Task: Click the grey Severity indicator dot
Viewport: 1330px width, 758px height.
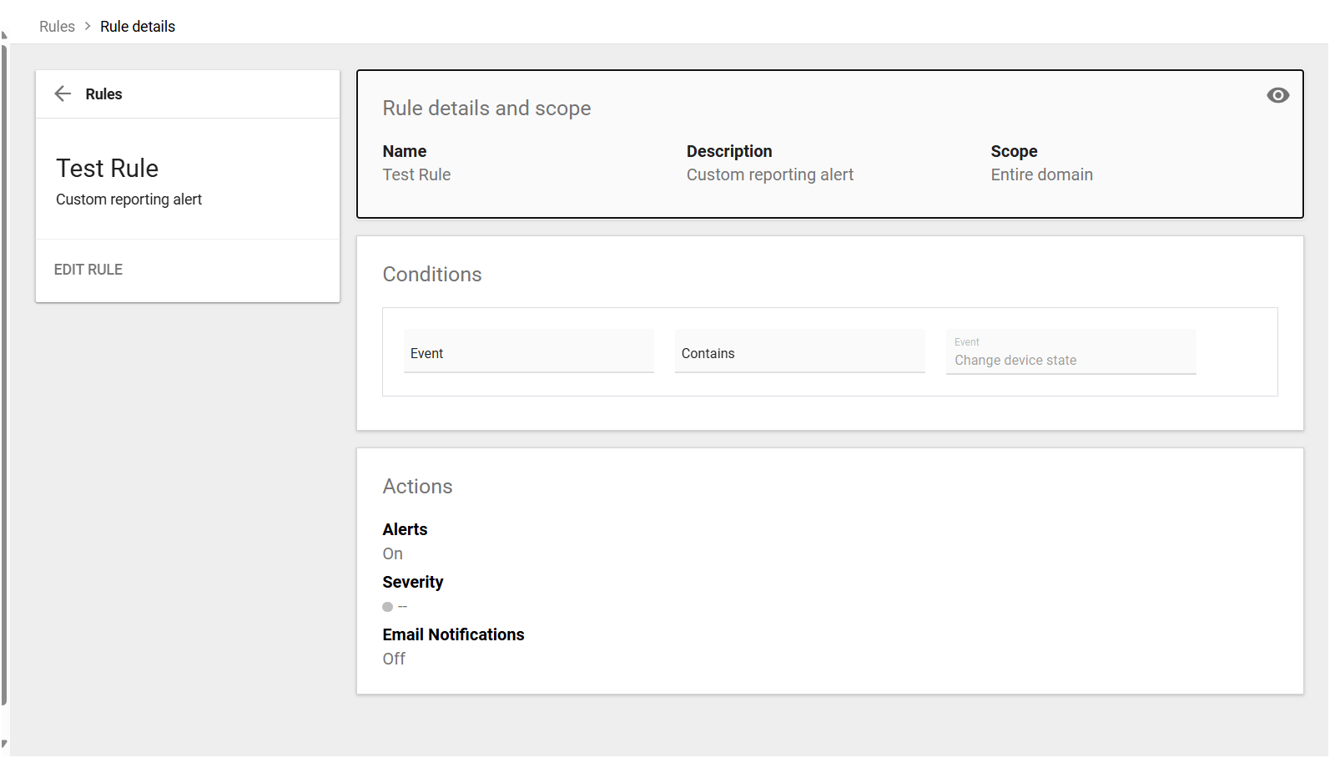Action: (387, 607)
